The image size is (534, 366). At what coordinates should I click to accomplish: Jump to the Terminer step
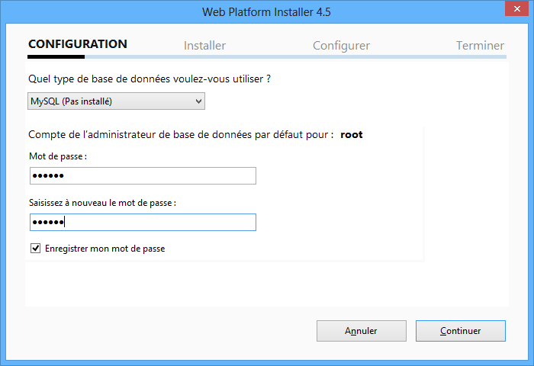point(480,46)
